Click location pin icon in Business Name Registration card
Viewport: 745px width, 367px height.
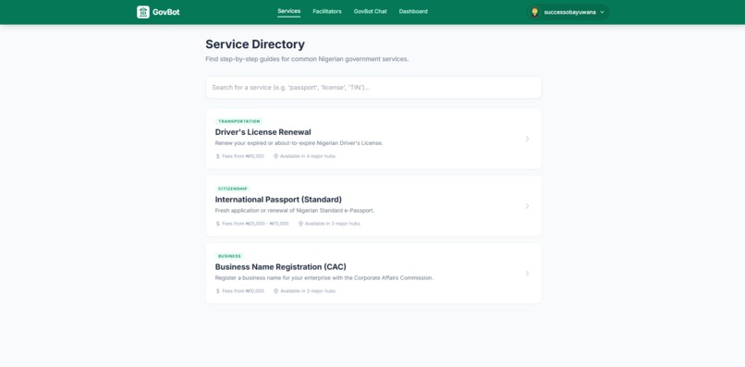275,291
